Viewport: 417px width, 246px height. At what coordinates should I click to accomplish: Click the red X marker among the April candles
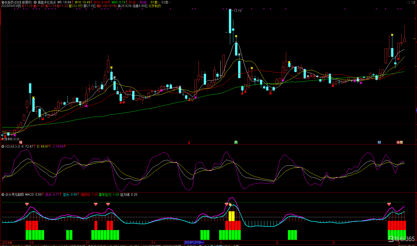click(398, 59)
